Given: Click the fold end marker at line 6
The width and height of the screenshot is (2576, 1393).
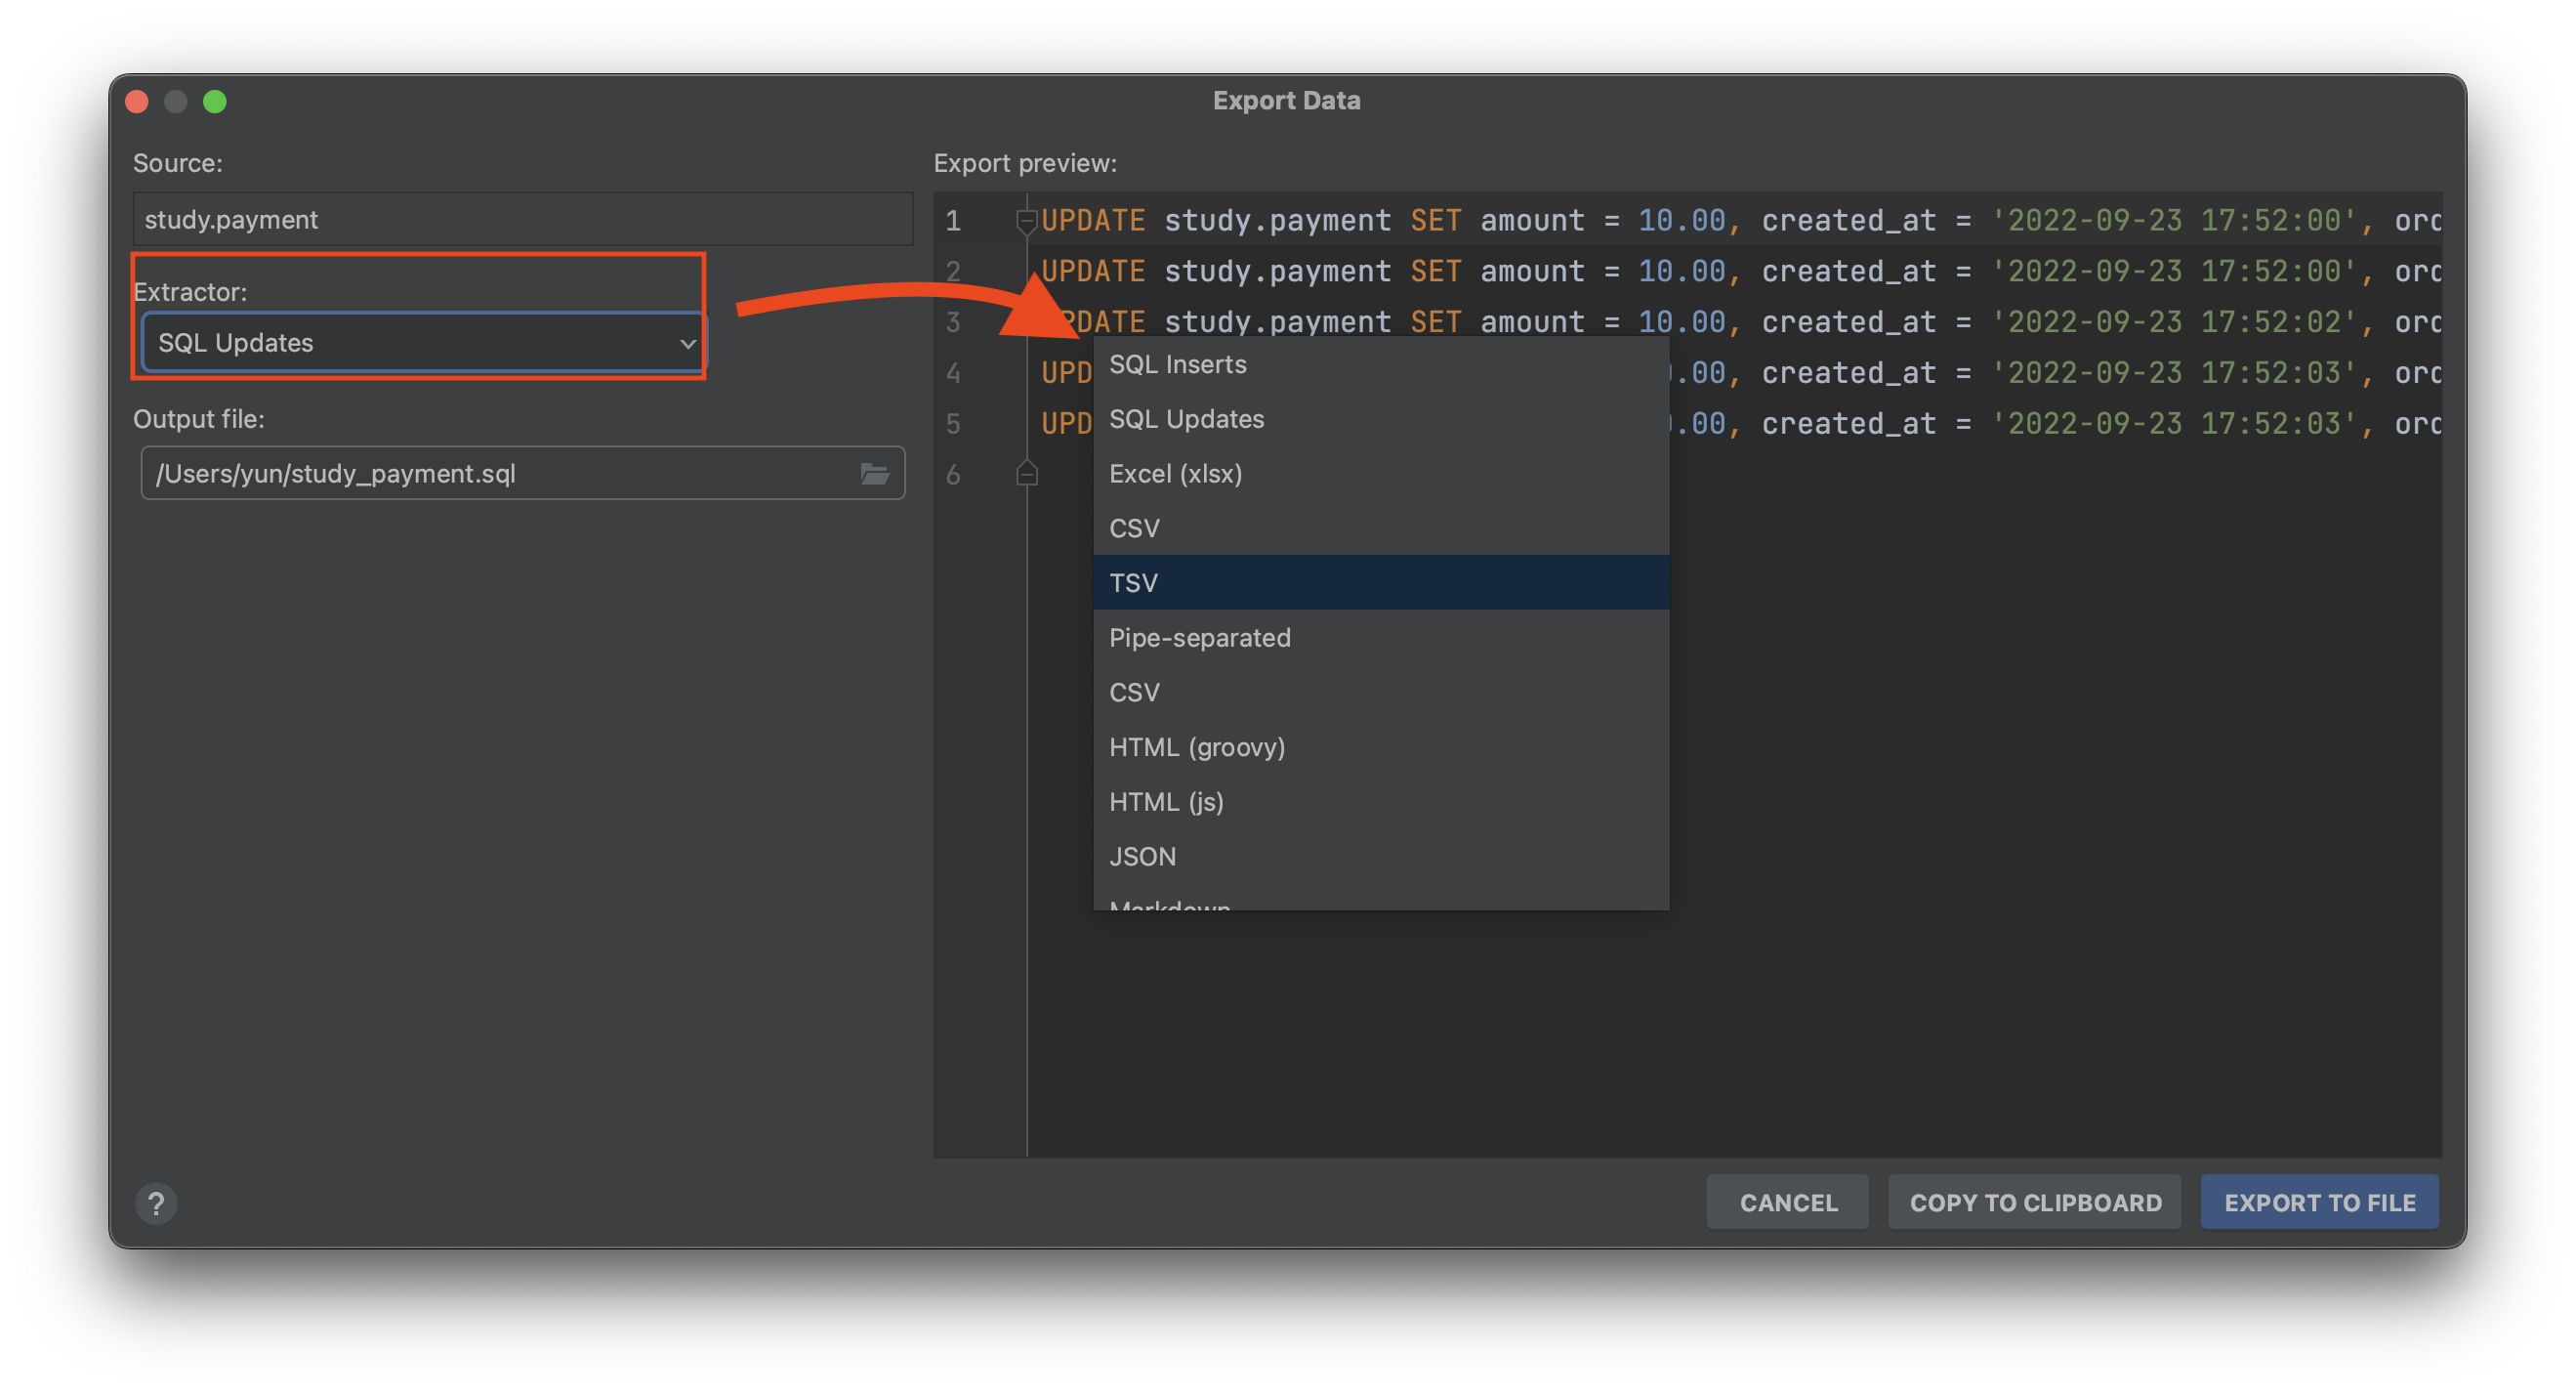Looking at the screenshot, I should [1026, 474].
